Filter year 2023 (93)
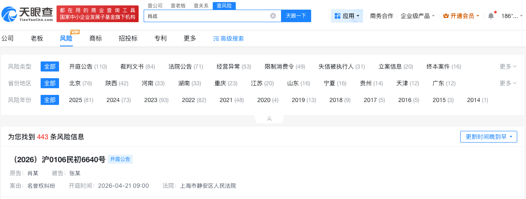Screen dimensions: 526x199 point(157,100)
